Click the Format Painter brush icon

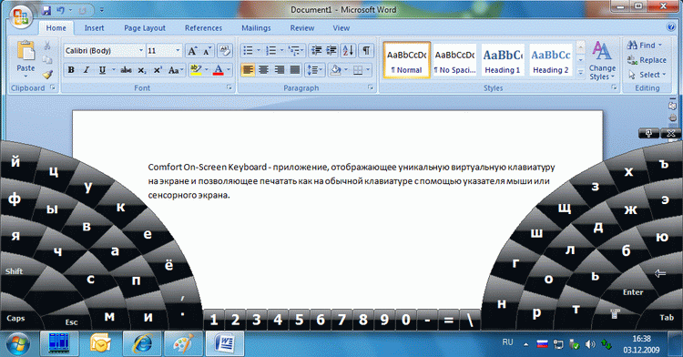tap(47, 75)
